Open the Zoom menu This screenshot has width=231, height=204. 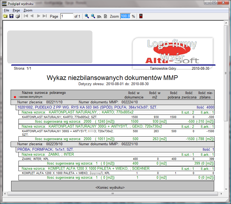tap(28, 10)
